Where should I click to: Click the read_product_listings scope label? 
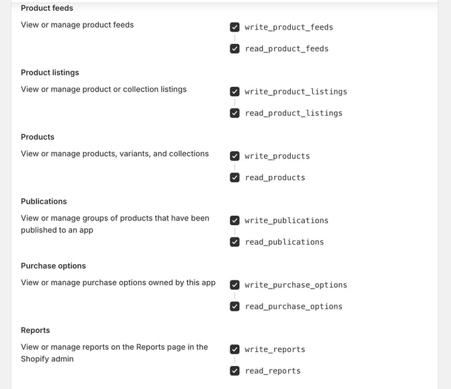tap(293, 113)
